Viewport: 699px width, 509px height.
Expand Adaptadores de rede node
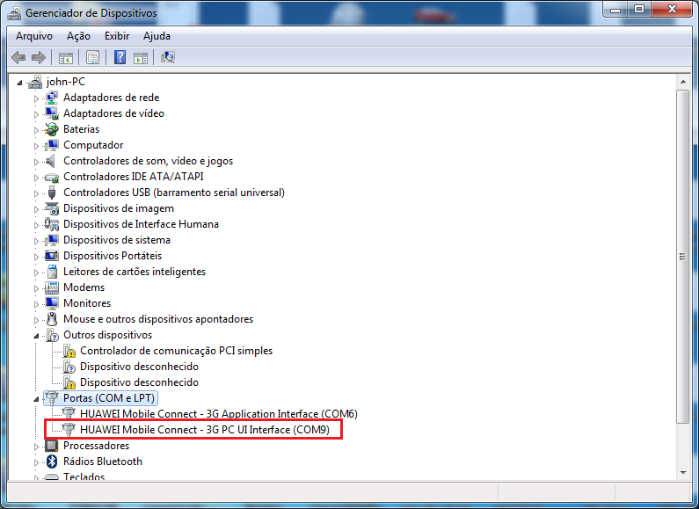pyautogui.click(x=37, y=98)
